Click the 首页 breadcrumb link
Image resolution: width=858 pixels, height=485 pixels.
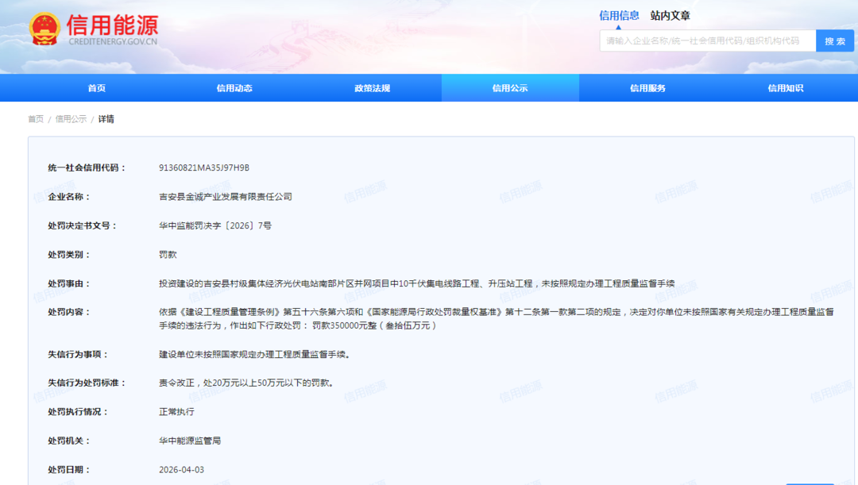[36, 119]
